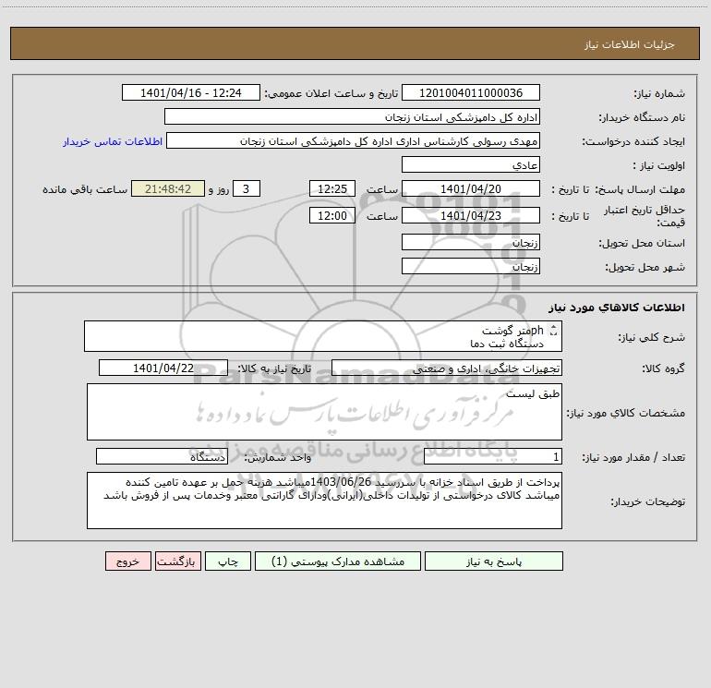
Task: Click section title 'اطلاعات کالاهای مورد نیاز'
Action: pos(617,308)
